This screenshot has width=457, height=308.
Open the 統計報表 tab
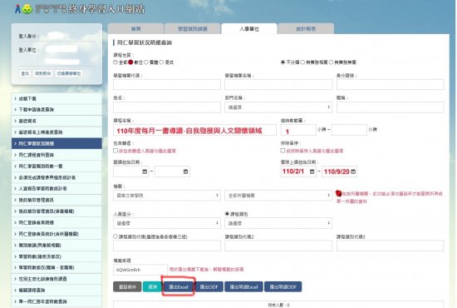[x=306, y=29]
